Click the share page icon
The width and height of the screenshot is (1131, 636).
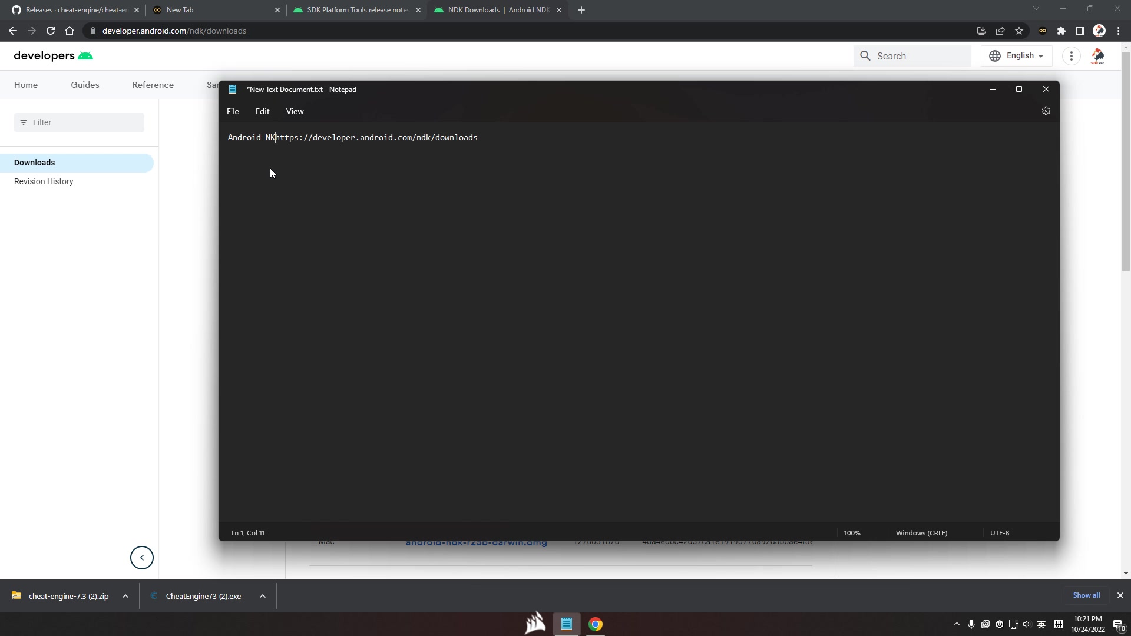1000,31
